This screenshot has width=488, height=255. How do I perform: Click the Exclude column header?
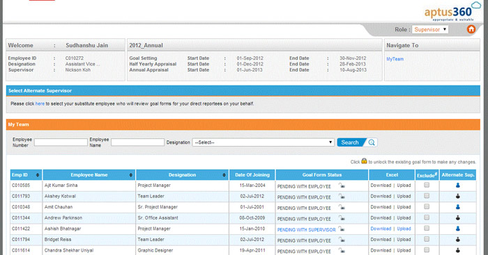pyautogui.click(x=427, y=175)
